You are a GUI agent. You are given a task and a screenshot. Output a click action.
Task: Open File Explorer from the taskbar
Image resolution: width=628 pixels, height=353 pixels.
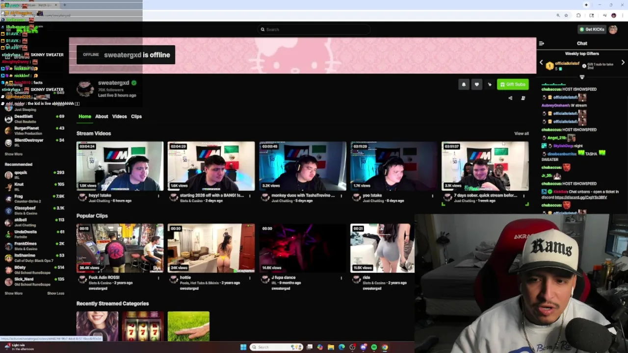point(331,347)
